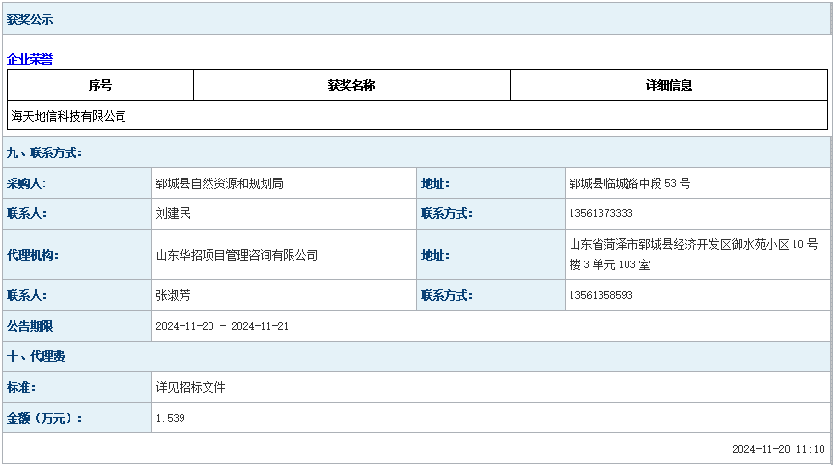
Task: Click the 公告期限 label
Action: click(30, 326)
